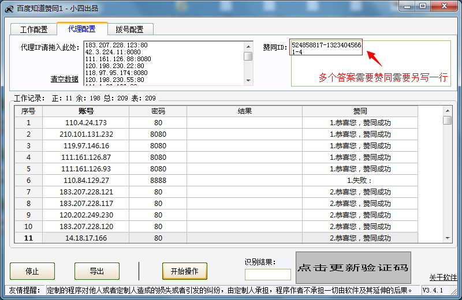Image resolution: width=462 pixels, height=300 pixels.
Task: Click the 清空数据 link
Action: pyautogui.click(x=64, y=79)
